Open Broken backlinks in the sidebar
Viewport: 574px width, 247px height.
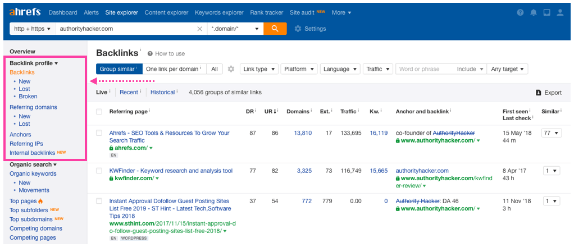click(28, 96)
